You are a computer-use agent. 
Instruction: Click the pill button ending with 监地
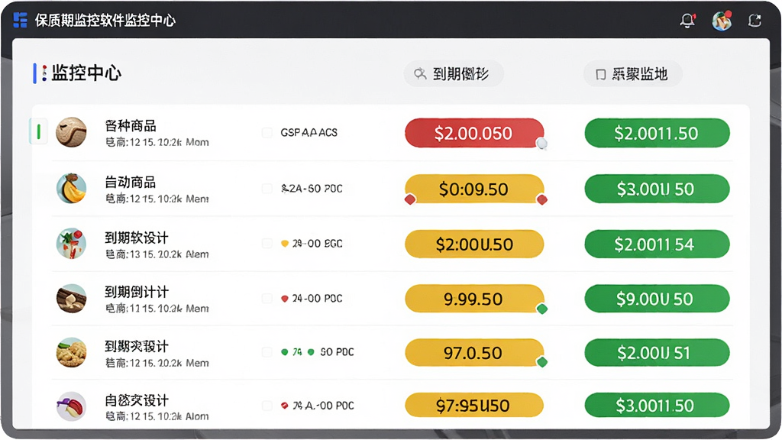[x=633, y=74]
